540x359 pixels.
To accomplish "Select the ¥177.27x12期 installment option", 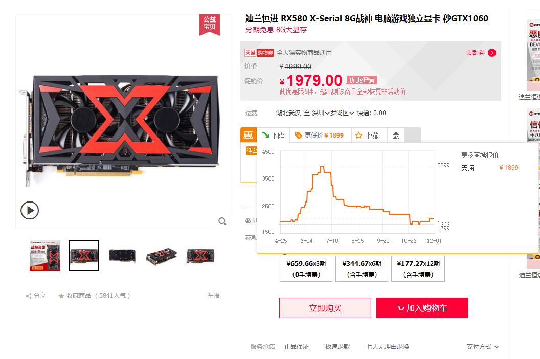I will pyautogui.click(x=418, y=268).
